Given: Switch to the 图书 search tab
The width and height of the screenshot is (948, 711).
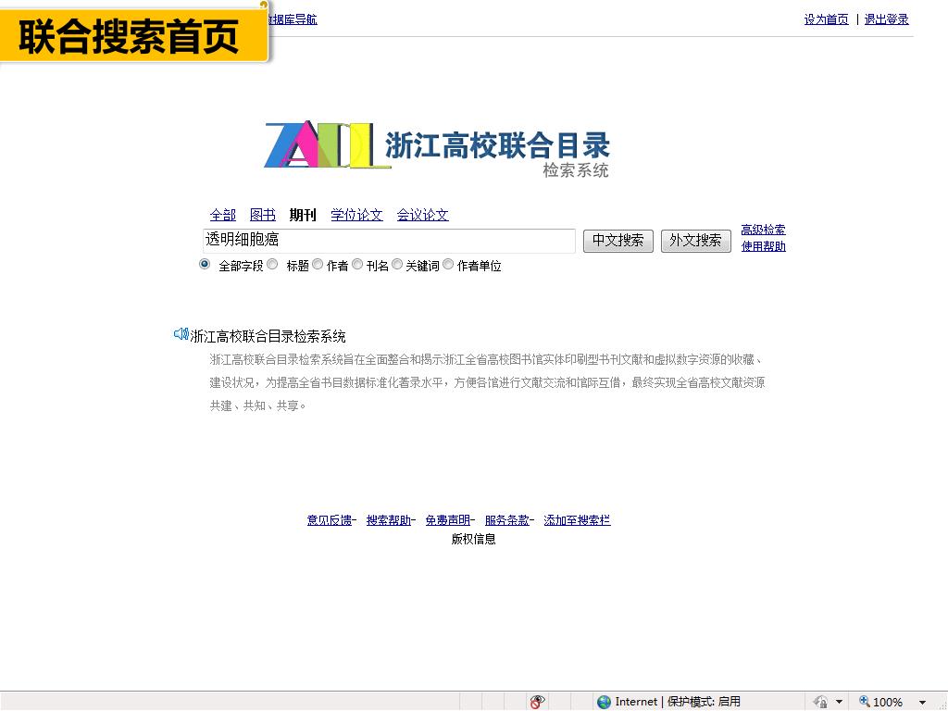Looking at the screenshot, I should tap(262, 215).
